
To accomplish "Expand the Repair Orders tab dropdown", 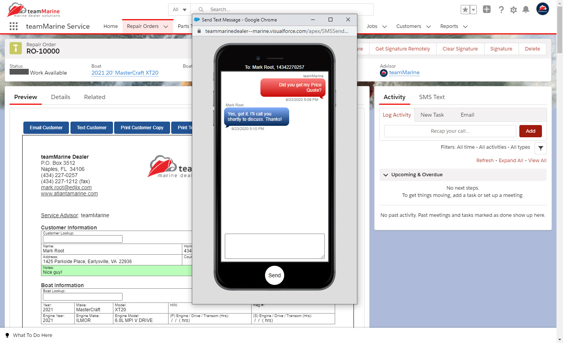I will coord(166,26).
